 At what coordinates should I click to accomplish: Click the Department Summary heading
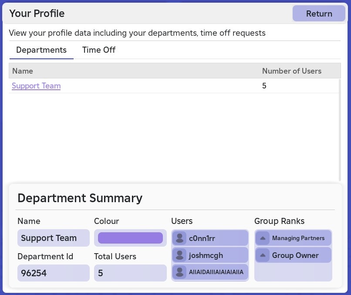80,198
